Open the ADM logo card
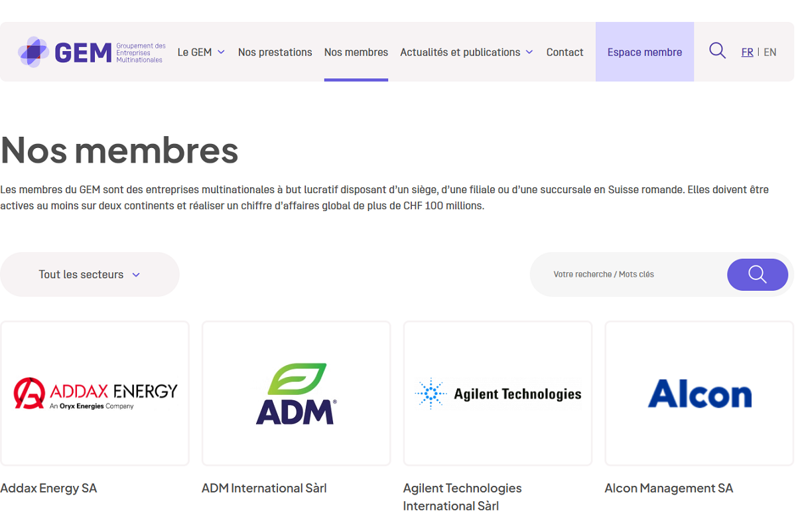 pyautogui.click(x=297, y=394)
